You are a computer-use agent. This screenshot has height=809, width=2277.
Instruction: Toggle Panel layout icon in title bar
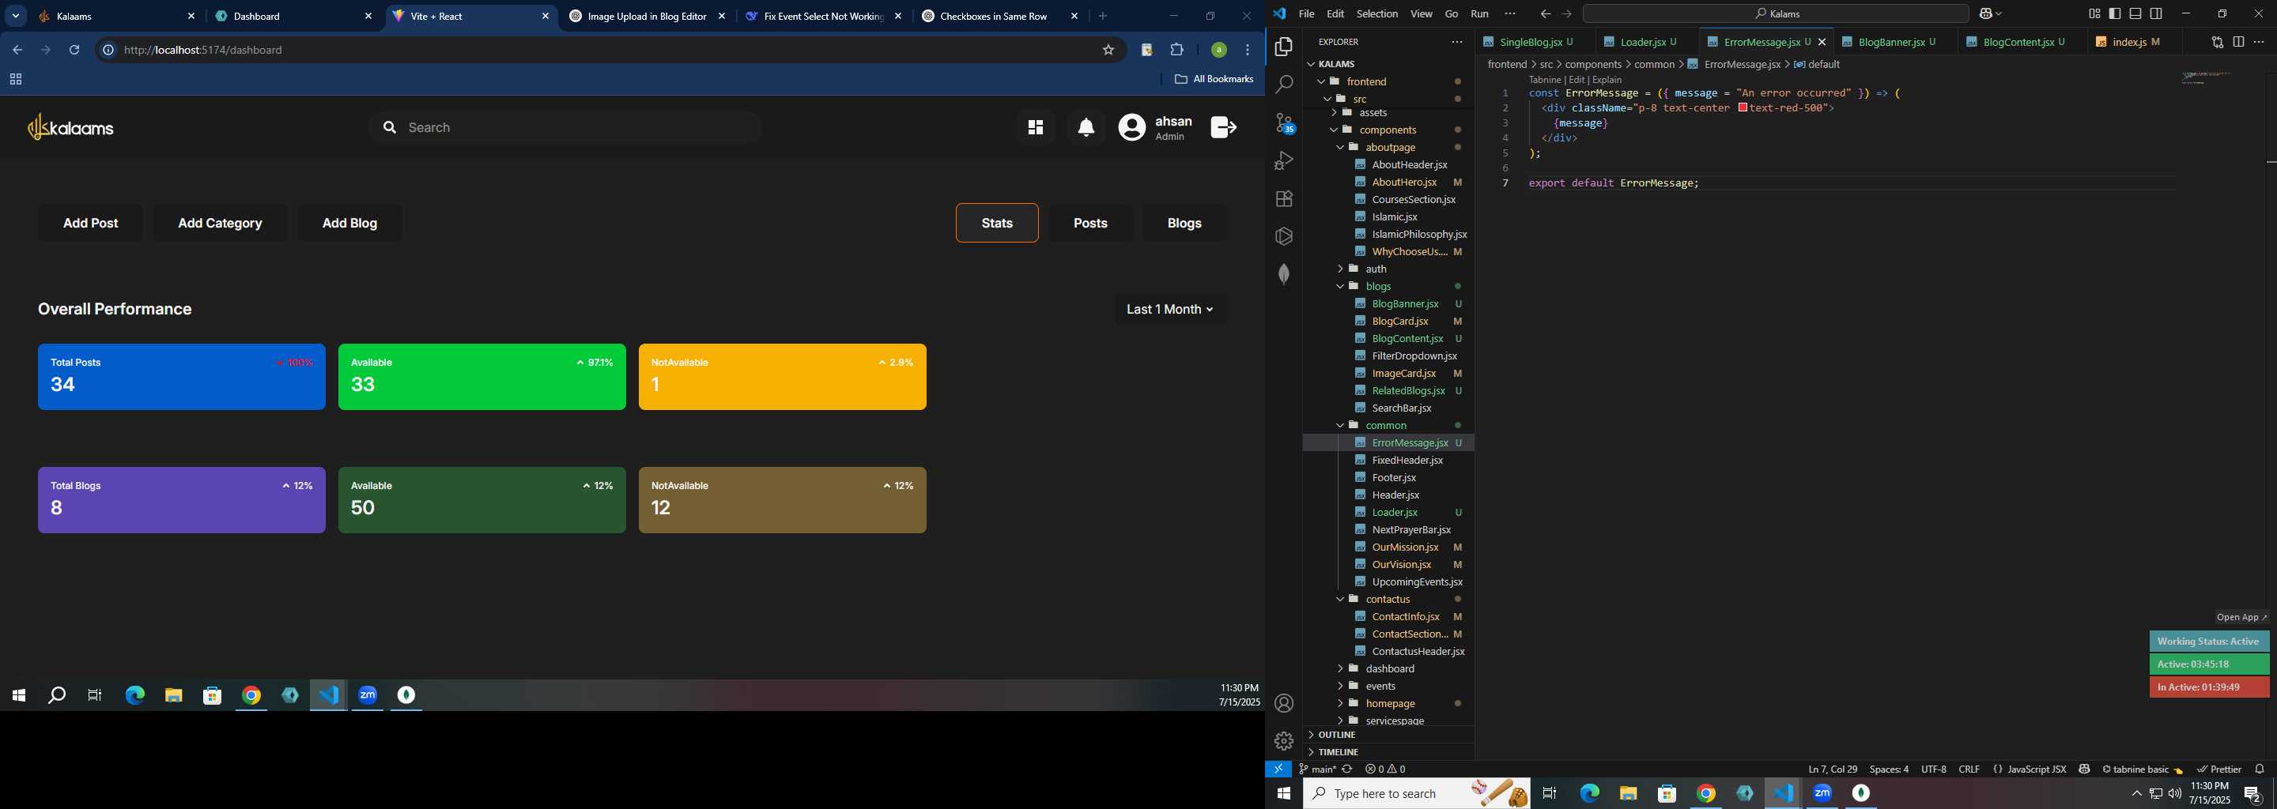pos(2135,14)
